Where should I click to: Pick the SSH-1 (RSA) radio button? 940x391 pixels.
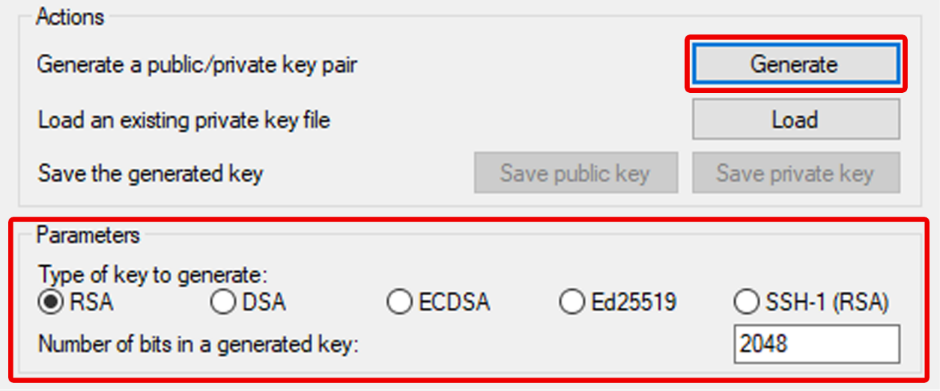tap(747, 303)
